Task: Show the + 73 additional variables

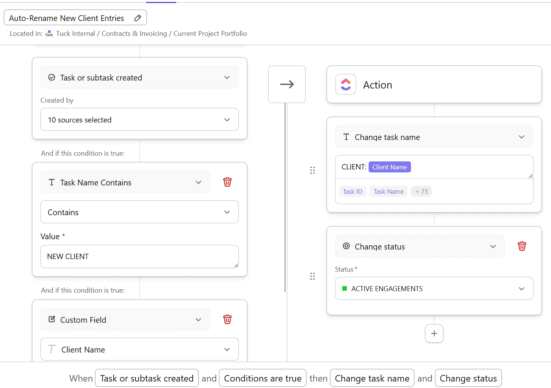Action: click(x=421, y=192)
